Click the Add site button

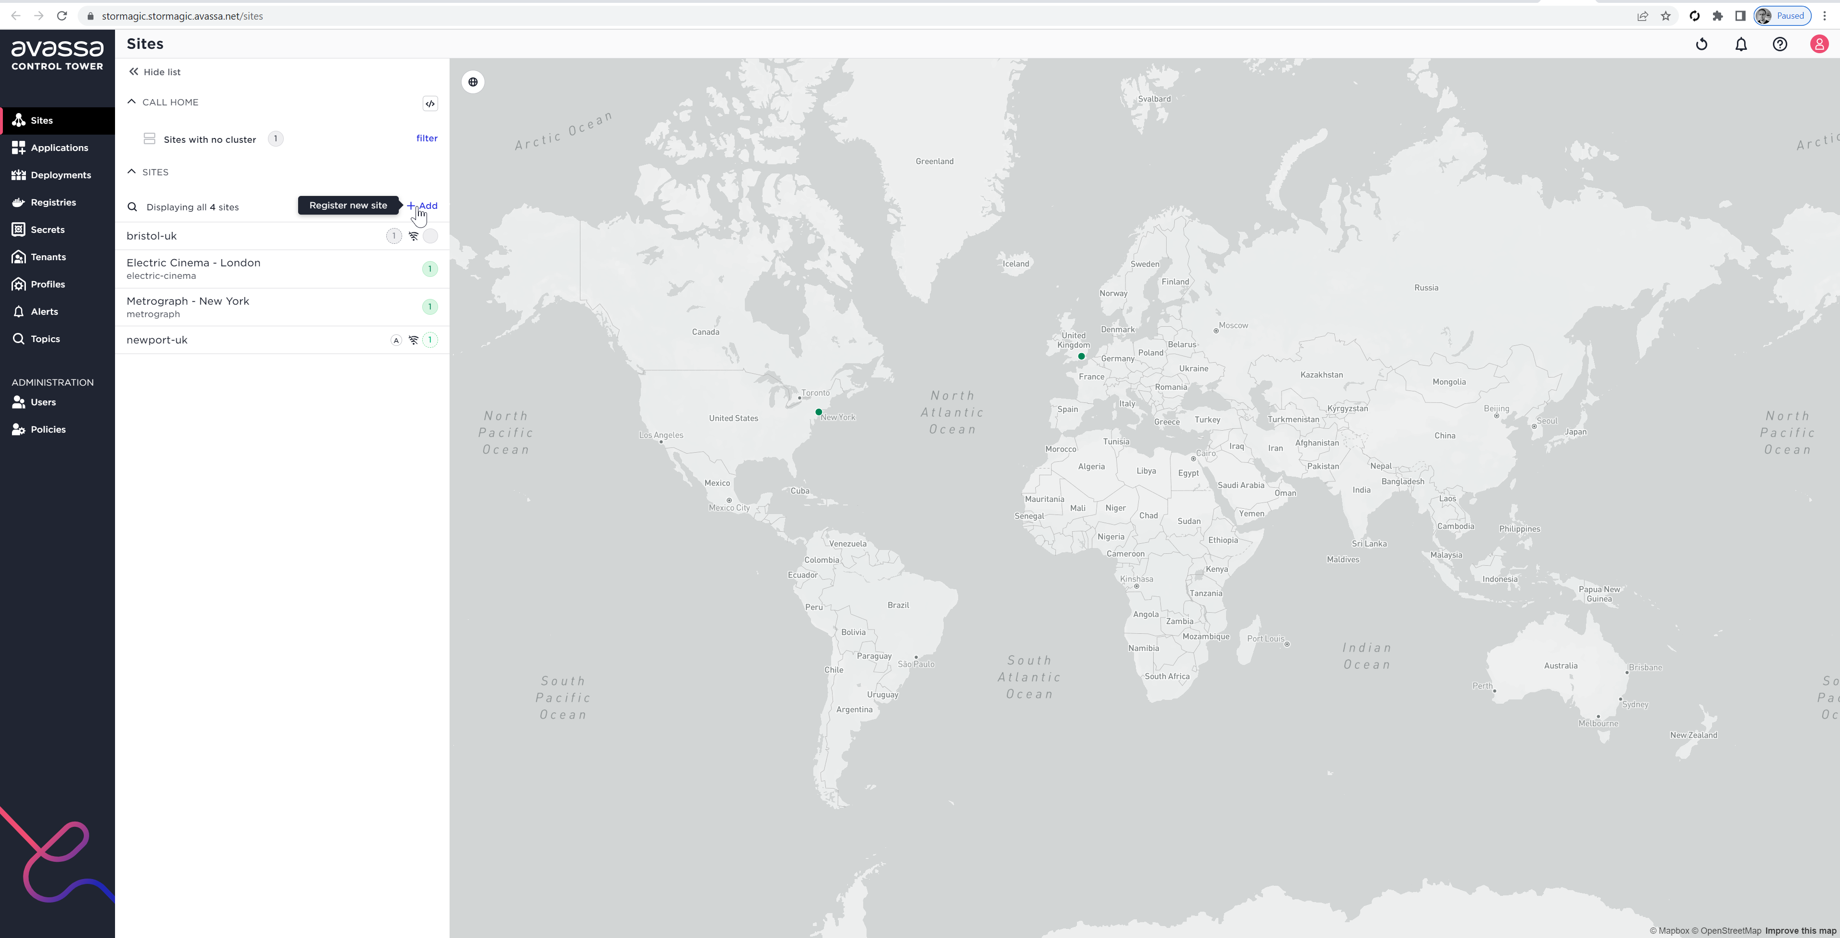click(422, 206)
